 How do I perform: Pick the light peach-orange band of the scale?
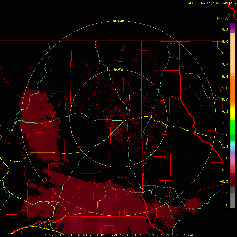tap(233, 54)
